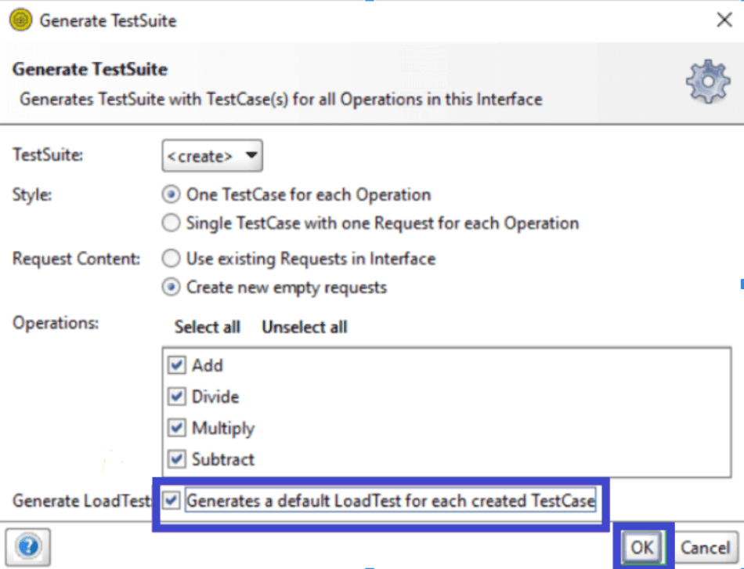744x569 pixels.
Task: Click the Generates a default LoadTest label
Action: [390, 500]
